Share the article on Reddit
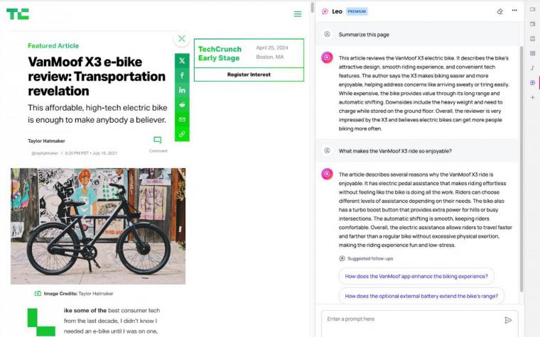The width and height of the screenshot is (540, 337). [x=182, y=105]
